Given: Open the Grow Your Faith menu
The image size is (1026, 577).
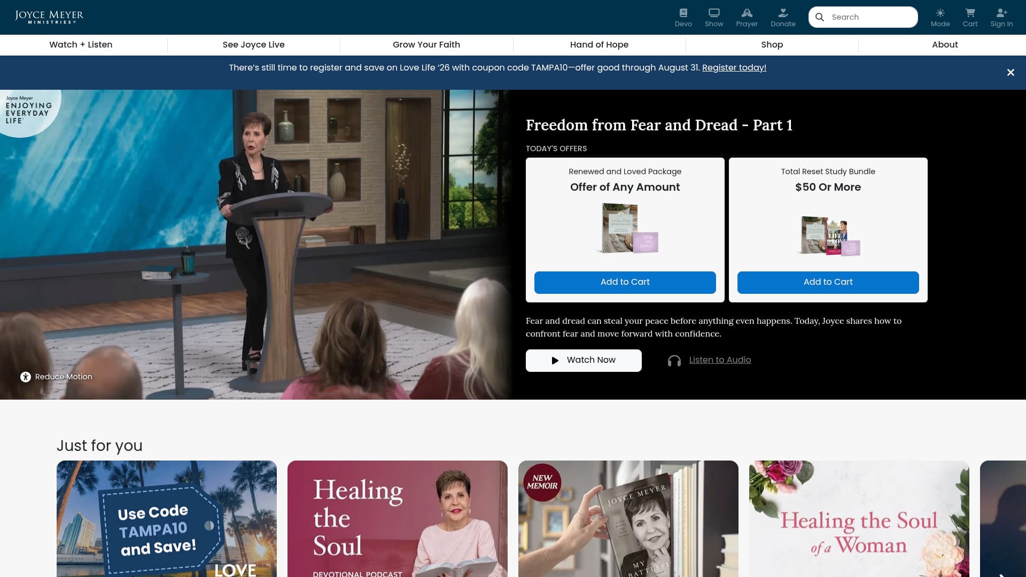Looking at the screenshot, I should [426, 45].
